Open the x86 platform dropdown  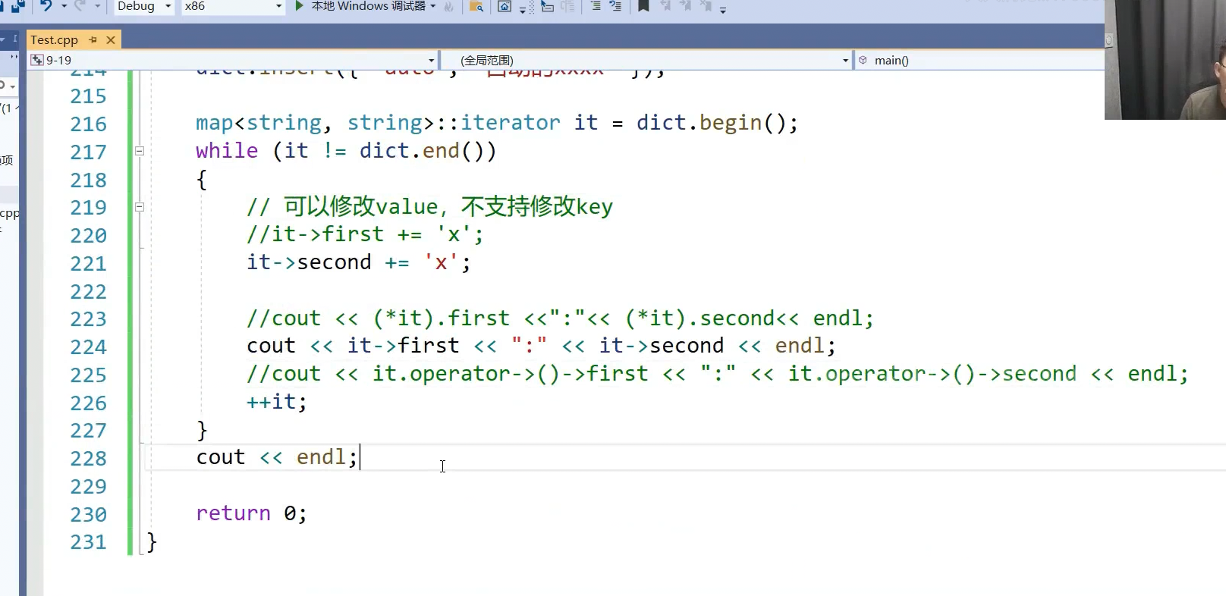click(233, 6)
